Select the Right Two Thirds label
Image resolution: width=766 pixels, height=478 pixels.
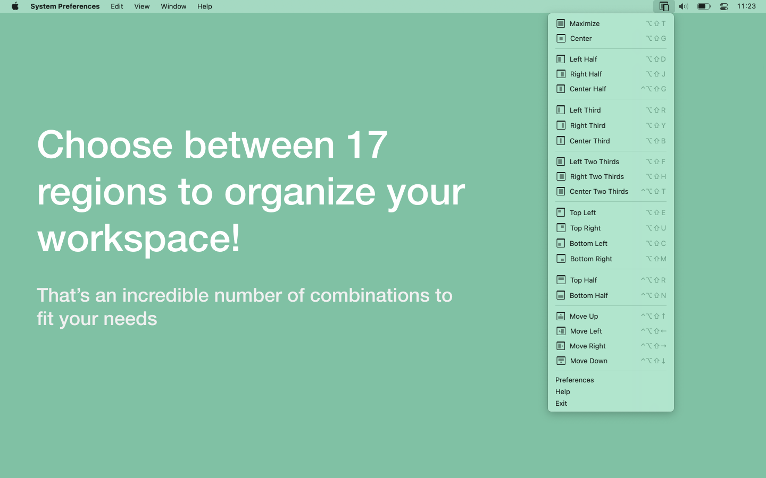[x=597, y=176]
